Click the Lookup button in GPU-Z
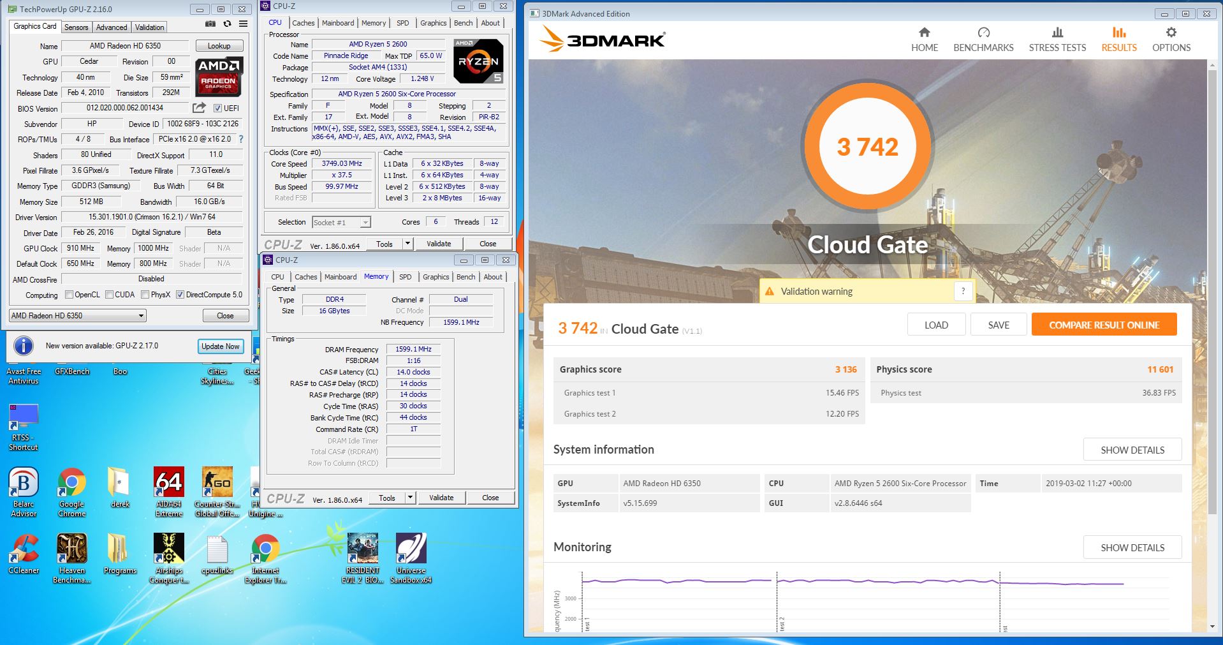The image size is (1223, 645). (219, 46)
